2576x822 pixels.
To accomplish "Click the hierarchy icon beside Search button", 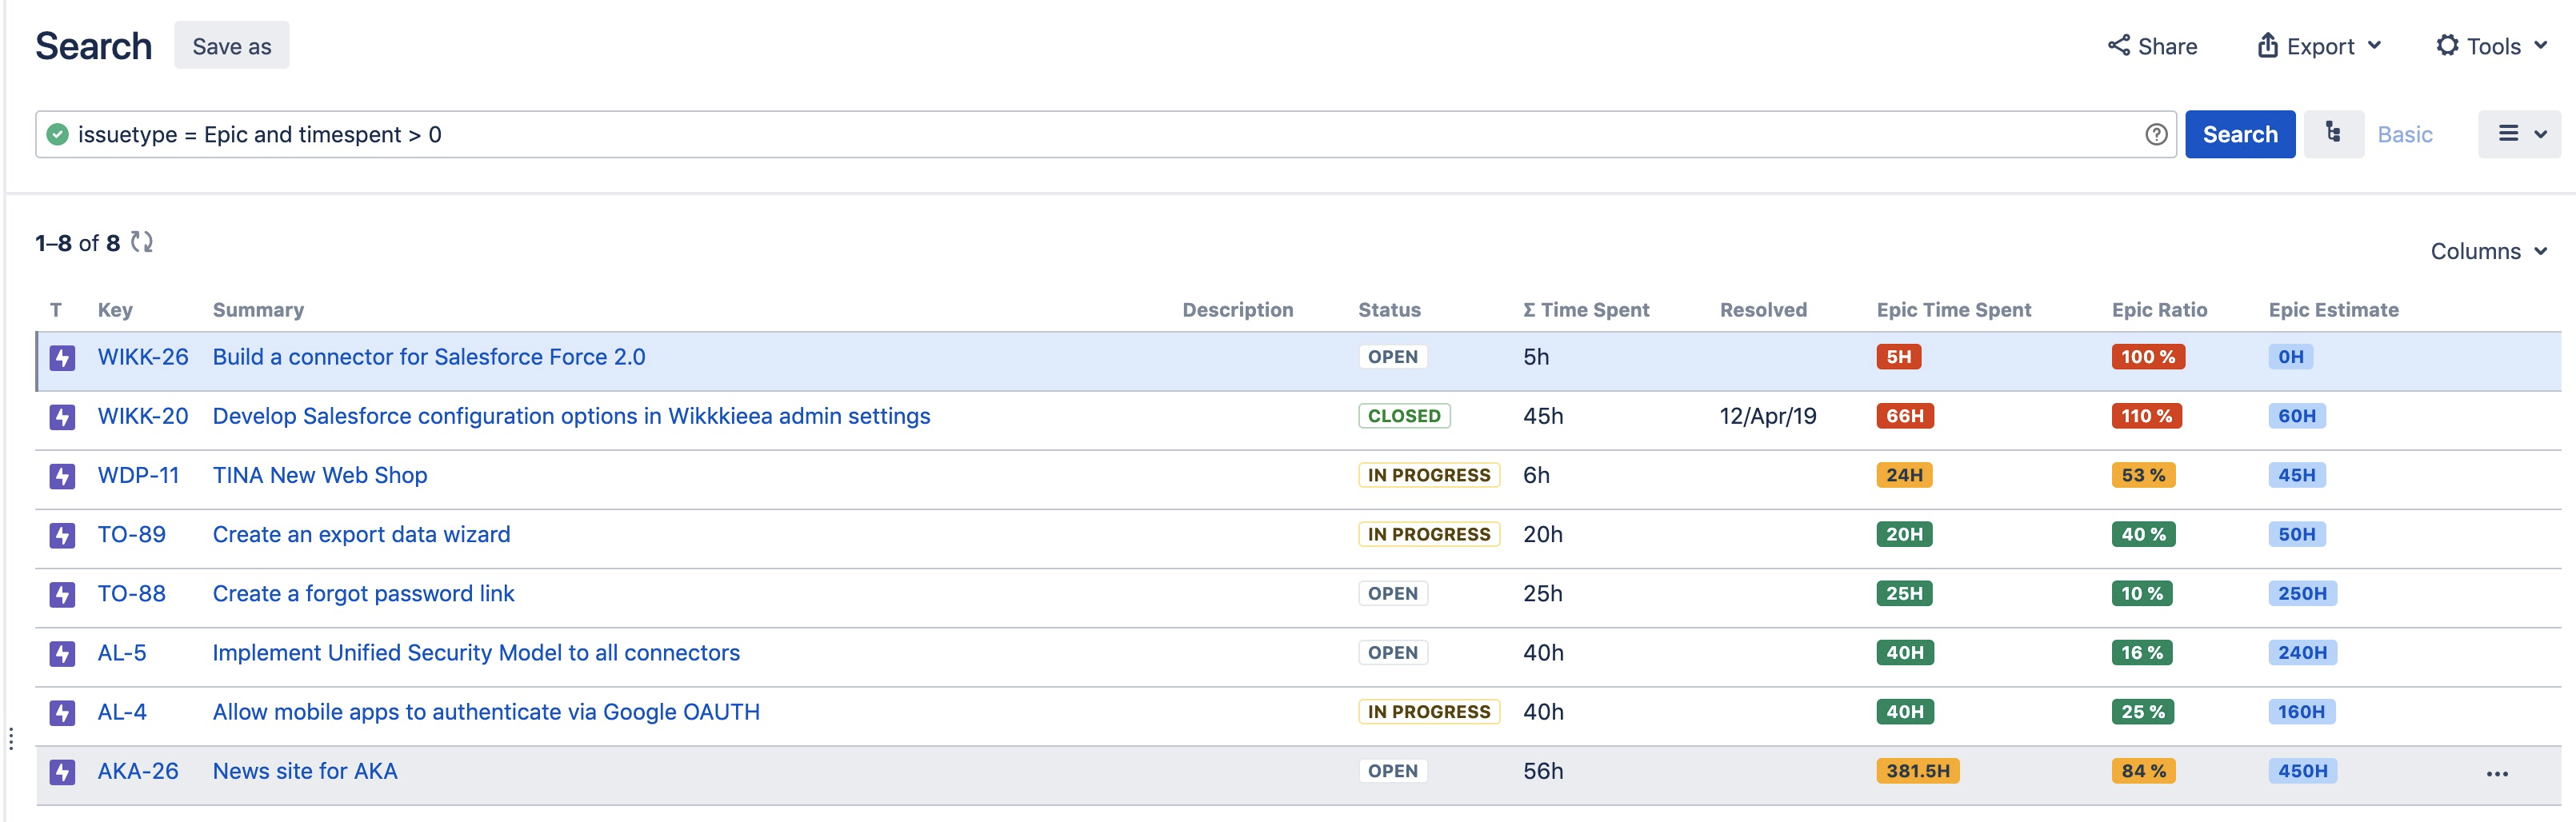I will point(2333,134).
